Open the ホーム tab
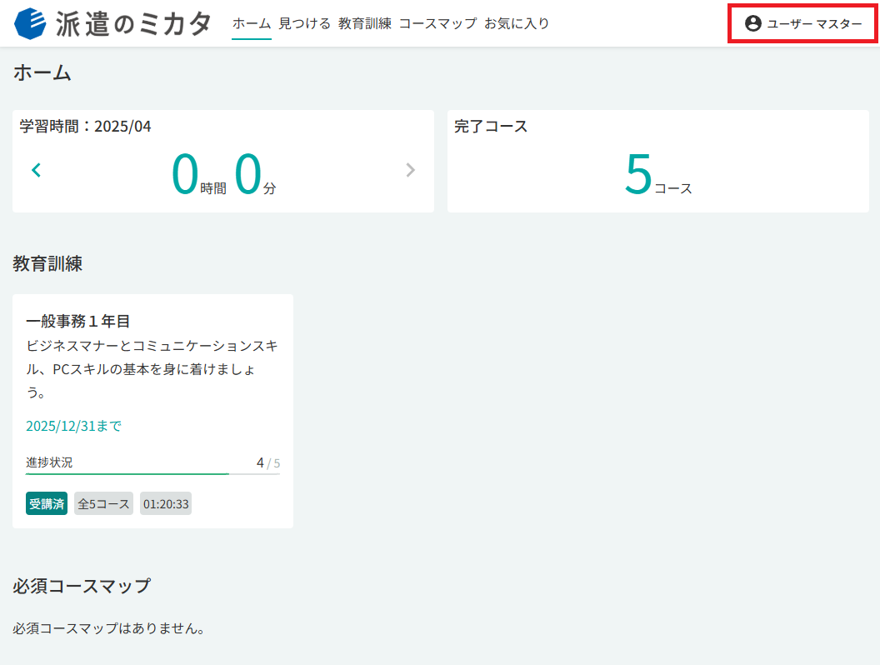 click(x=252, y=23)
